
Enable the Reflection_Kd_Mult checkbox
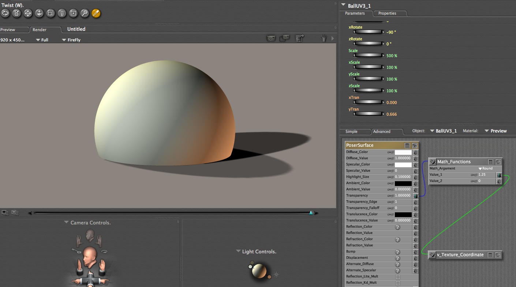pyautogui.click(x=398, y=283)
